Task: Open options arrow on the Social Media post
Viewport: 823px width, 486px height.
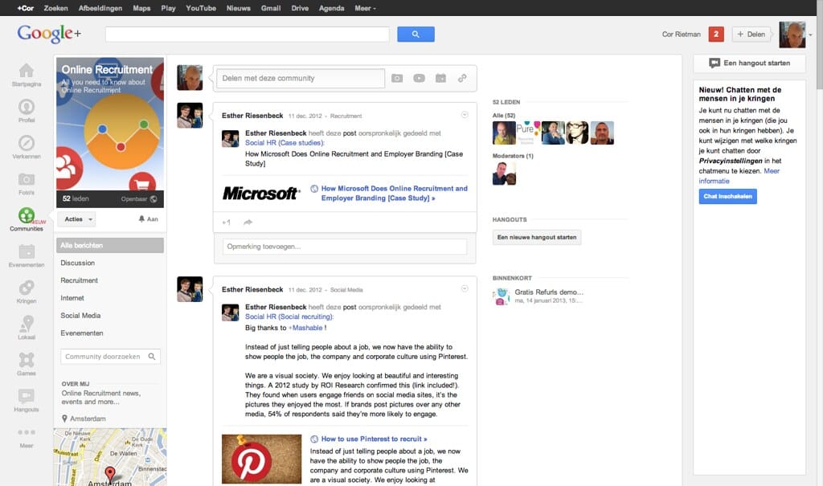Action: pyautogui.click(x=465, y=288)
